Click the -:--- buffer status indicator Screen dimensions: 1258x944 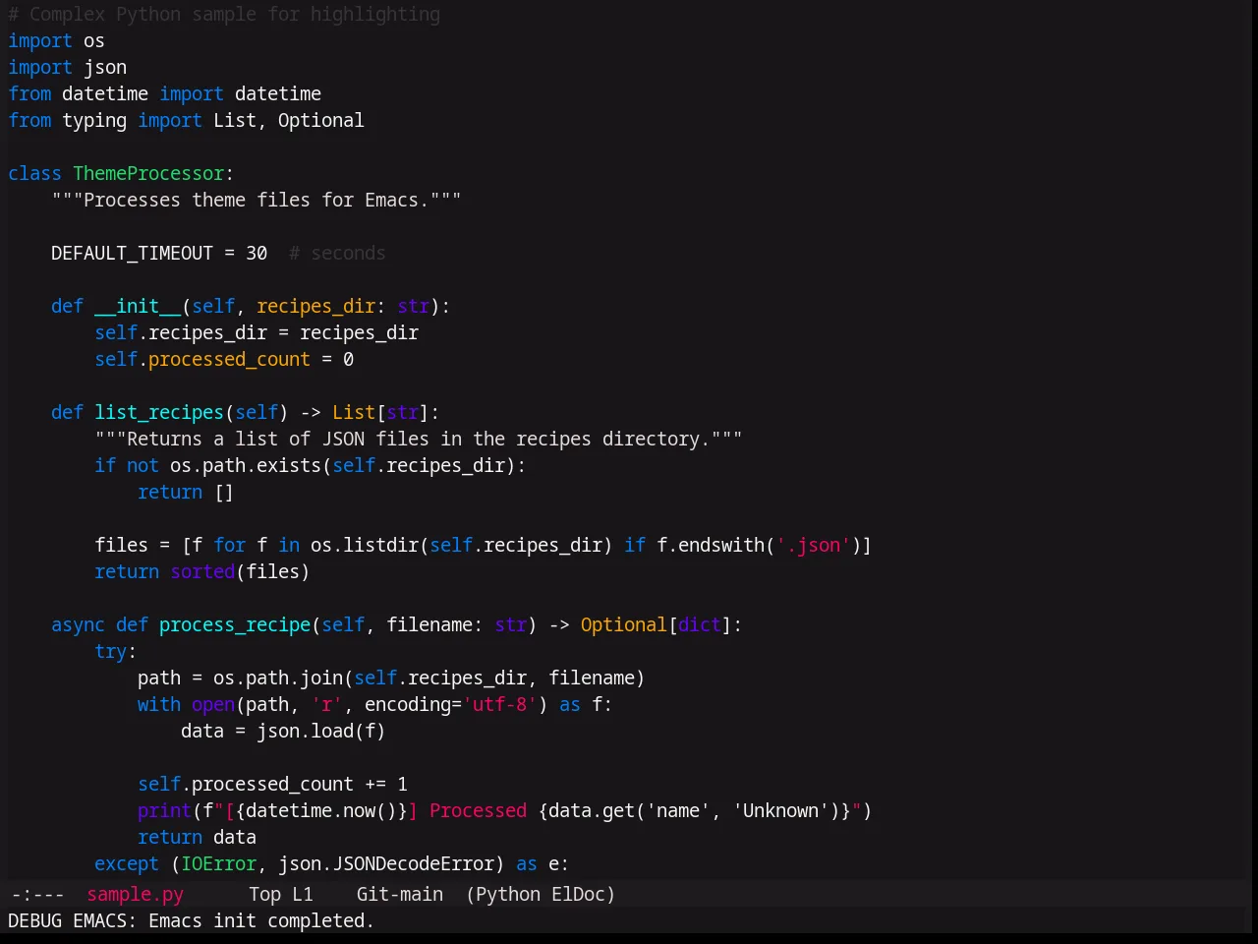[x=37, y=894]
